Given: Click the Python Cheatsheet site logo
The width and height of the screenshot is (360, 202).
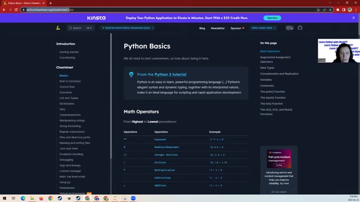Looking at the screenshot, I should tap(58, 28).
